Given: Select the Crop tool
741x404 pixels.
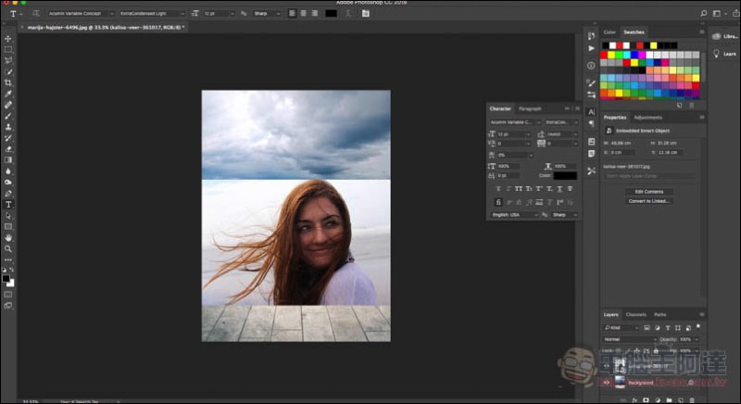Looking at the screenshot, I should [x=8, y=82].
